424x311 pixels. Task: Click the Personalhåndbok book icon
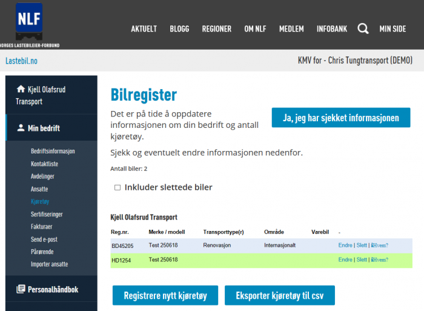[x=21, y=289]
